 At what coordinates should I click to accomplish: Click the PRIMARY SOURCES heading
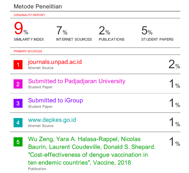(x=28, y=51)
